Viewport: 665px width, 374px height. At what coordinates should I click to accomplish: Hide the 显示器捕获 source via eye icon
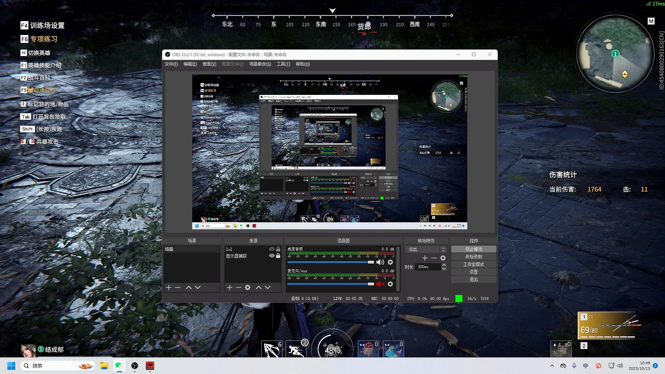tap(272, 256)
